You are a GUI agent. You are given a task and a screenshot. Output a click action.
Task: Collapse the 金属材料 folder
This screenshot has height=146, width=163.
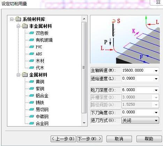[x=18, y=75]
